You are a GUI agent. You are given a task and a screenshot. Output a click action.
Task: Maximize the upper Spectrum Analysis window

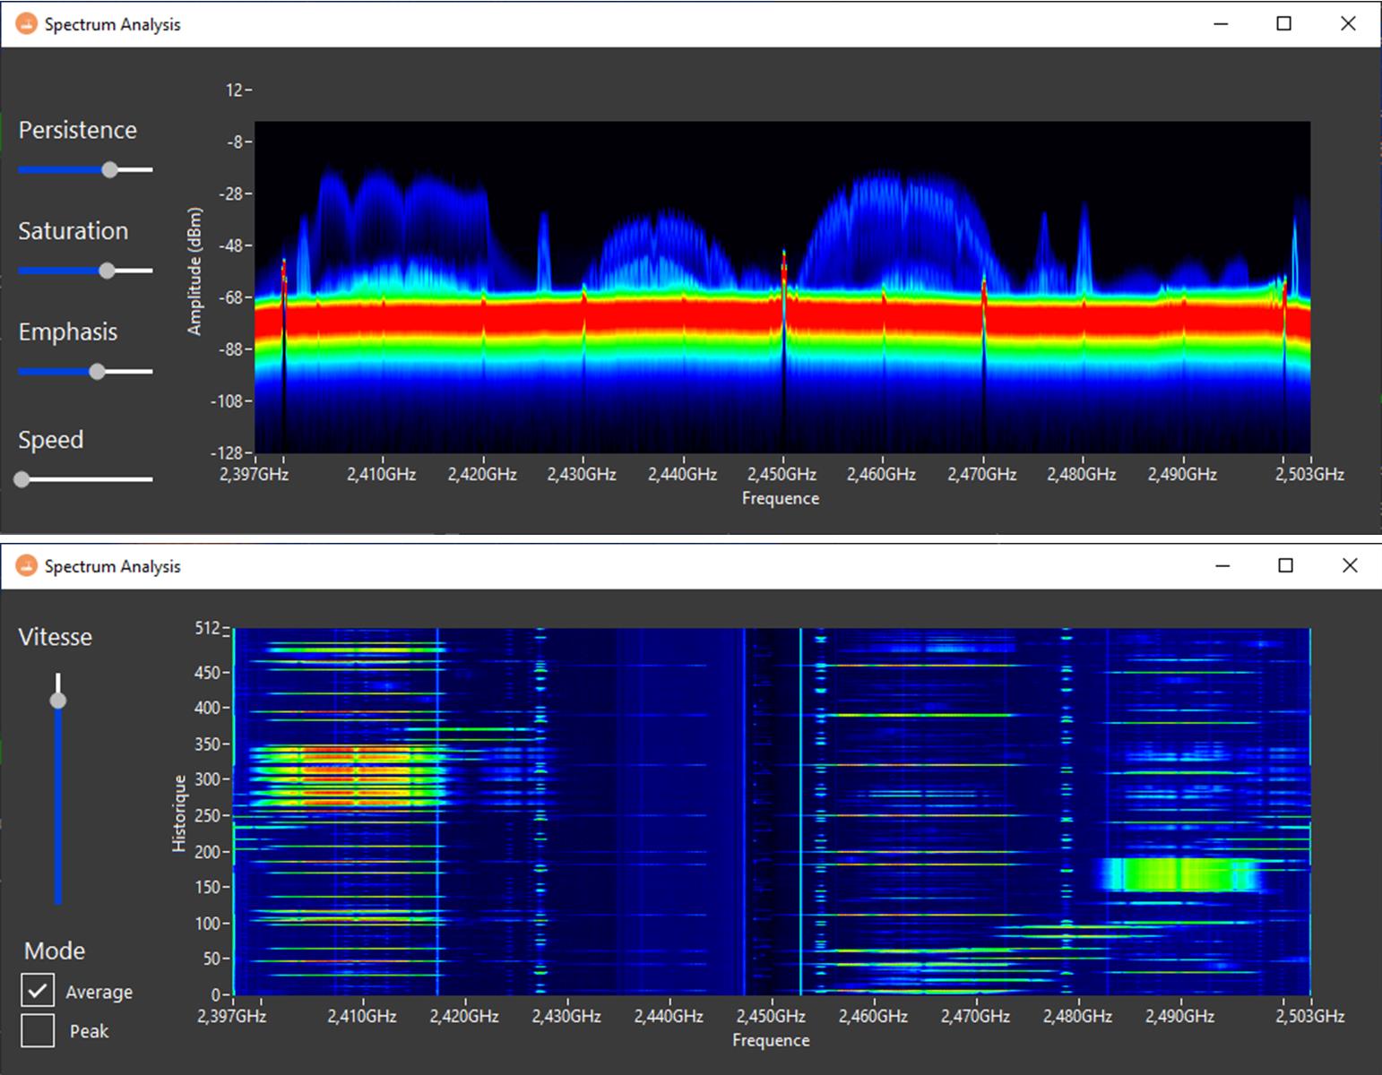[1283, 24]
